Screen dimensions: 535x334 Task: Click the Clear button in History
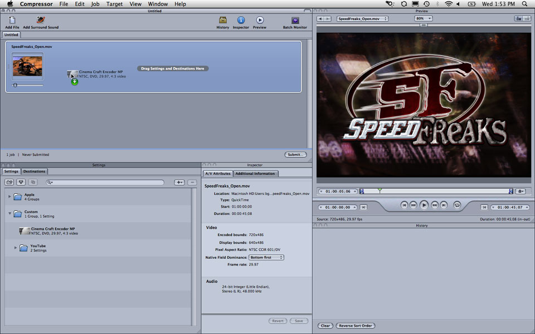click(x=325, y=326)
